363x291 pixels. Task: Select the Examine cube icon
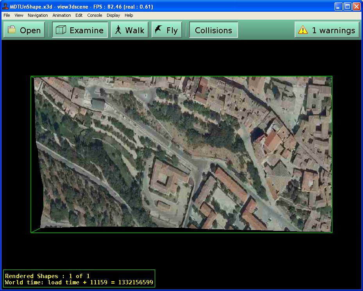click(x=61, y=30)
